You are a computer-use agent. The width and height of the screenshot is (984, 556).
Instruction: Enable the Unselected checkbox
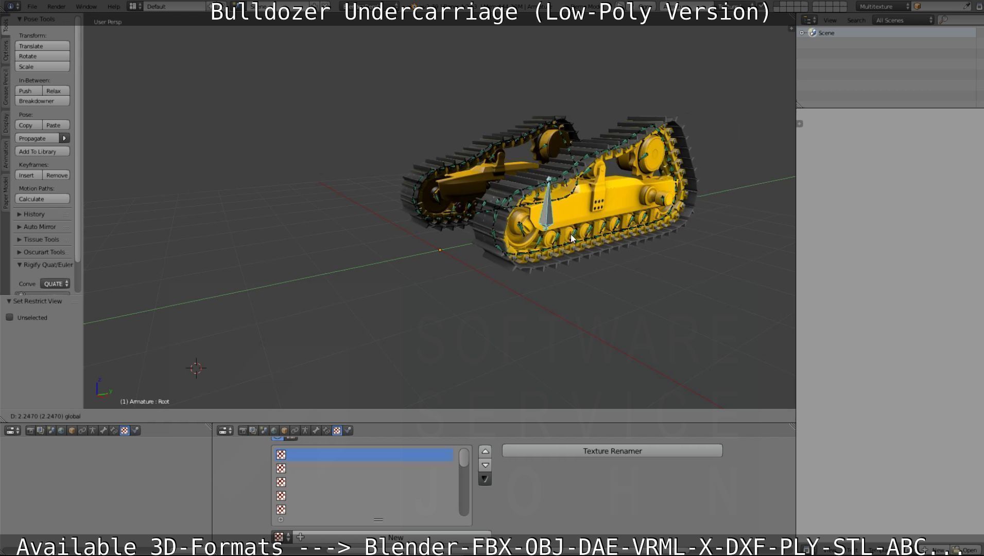pyautogui.click(x=9, y=318)
